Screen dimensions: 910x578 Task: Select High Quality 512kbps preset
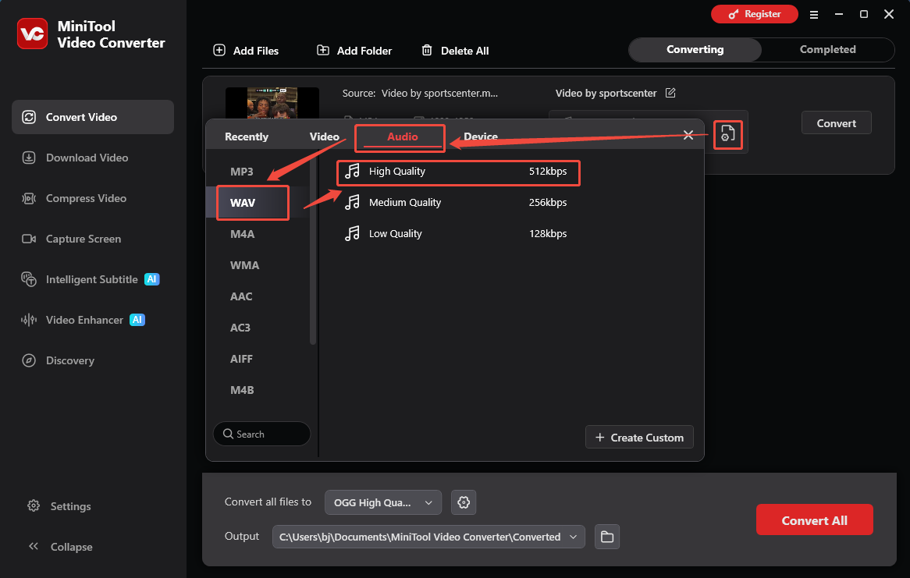(x=458, y=172)
